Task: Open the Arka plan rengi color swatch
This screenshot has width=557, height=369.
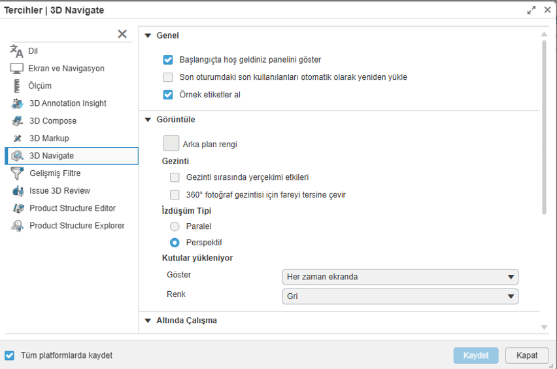Action: (x=171, y=143)
